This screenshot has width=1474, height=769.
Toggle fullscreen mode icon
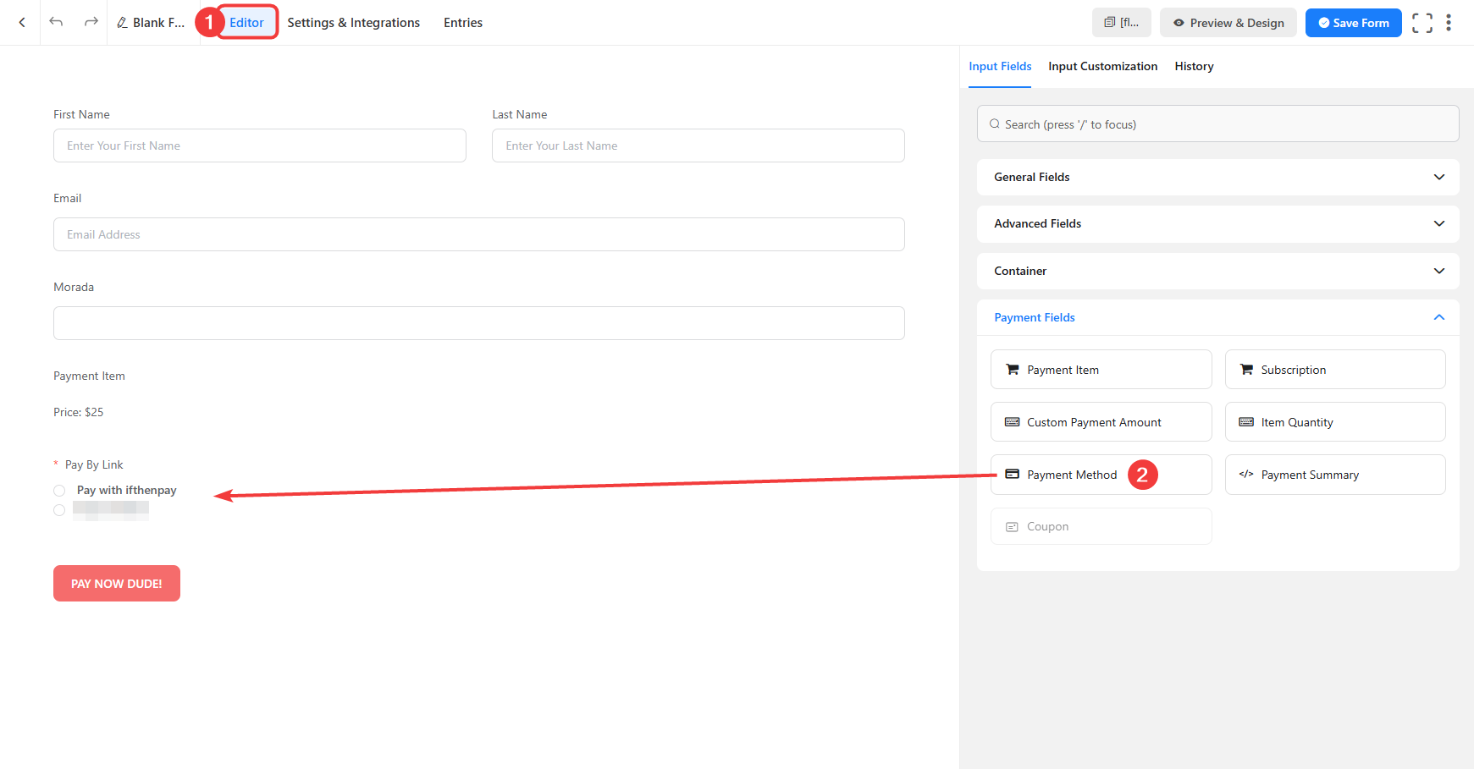click(x=1422, y=23)
